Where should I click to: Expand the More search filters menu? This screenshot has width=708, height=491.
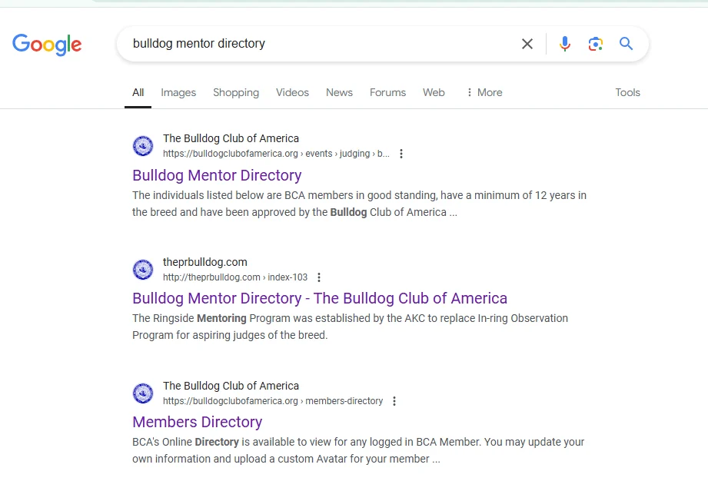[x=484, y=92]
